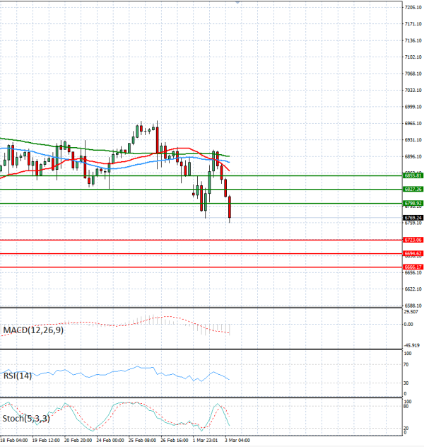Click the 1 Mar 23:01 time axis label
The image size is (424, 447).
tap(205, 440)
